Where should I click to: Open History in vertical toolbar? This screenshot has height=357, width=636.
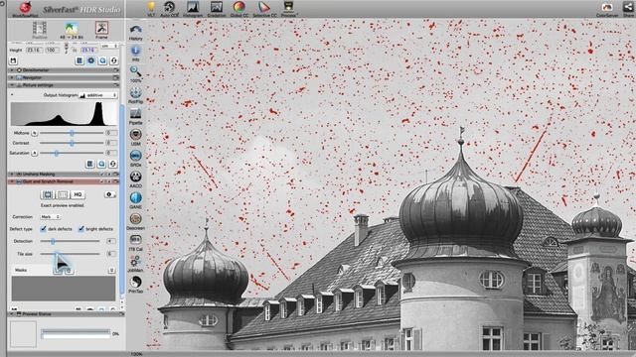(135, 33)
